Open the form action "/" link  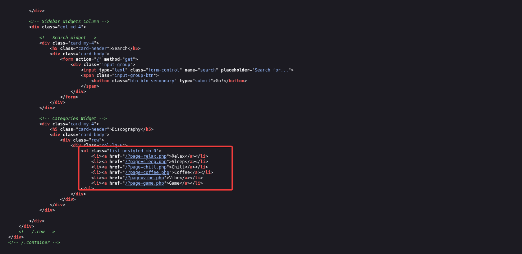click(x=98, y=59)
